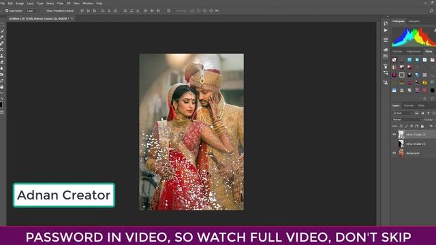The image size is (436, 245).
Task: Toggle Lock image pixels brush icon
Action: (406, 126)
